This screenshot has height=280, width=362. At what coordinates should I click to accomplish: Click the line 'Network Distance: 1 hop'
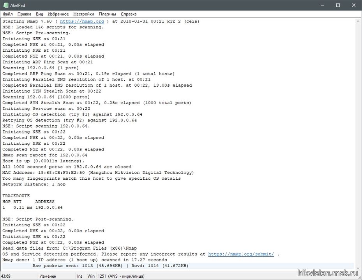pyautogui.click(x=34, y=184)
